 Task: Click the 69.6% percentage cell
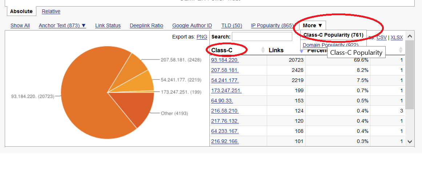pos(338,60)
